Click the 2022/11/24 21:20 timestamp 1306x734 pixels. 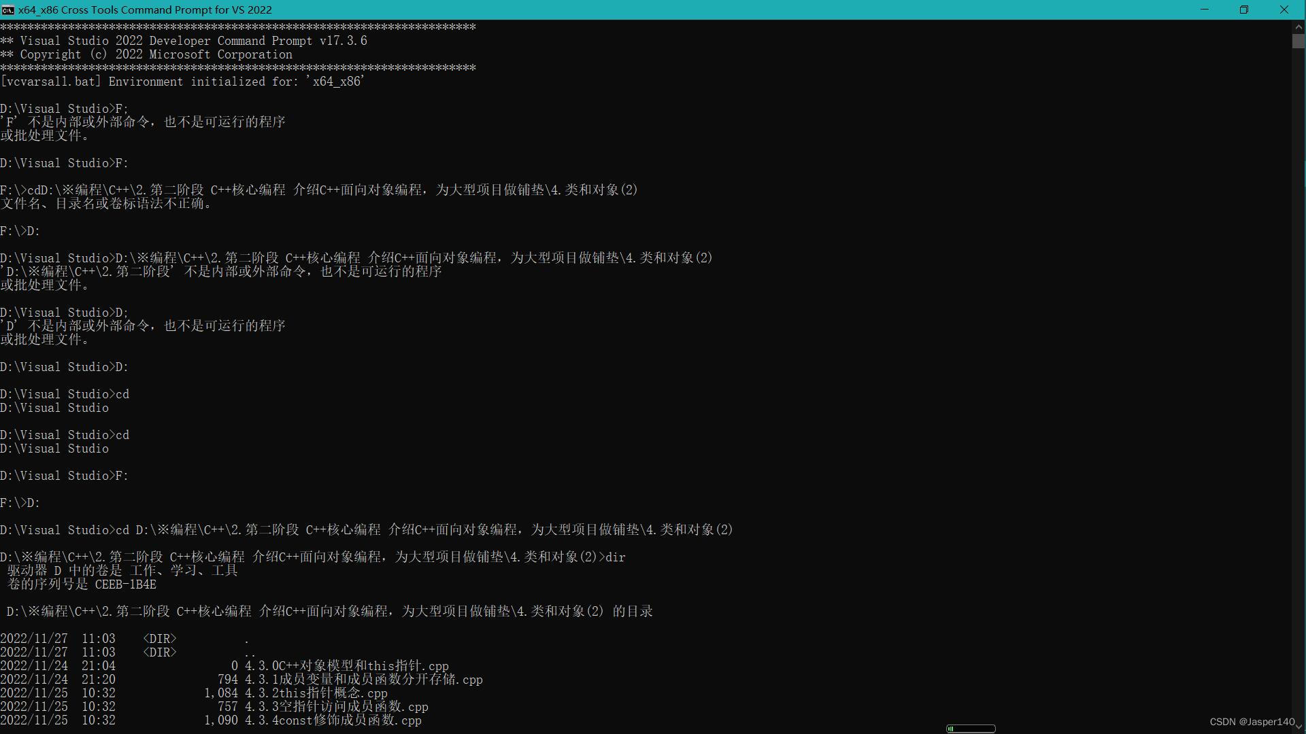(x=58, y=680)
